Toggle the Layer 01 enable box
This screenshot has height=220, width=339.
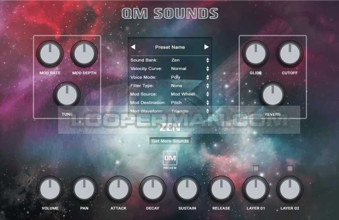(x=256, y=169)
